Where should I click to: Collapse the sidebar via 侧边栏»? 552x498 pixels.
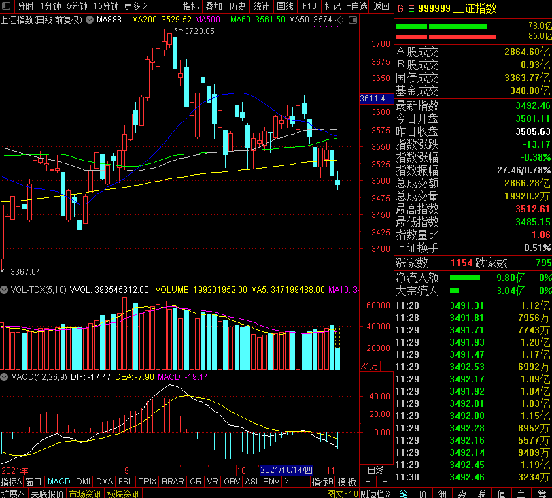375,493
